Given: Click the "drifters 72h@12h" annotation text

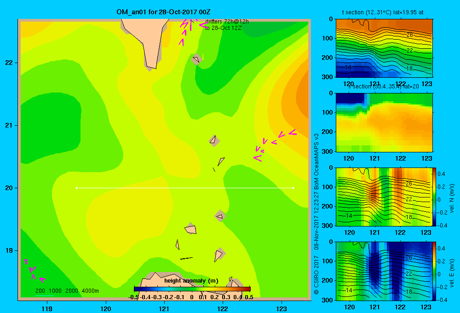Looking at the screenshot, I should click(x=227, y=22).
